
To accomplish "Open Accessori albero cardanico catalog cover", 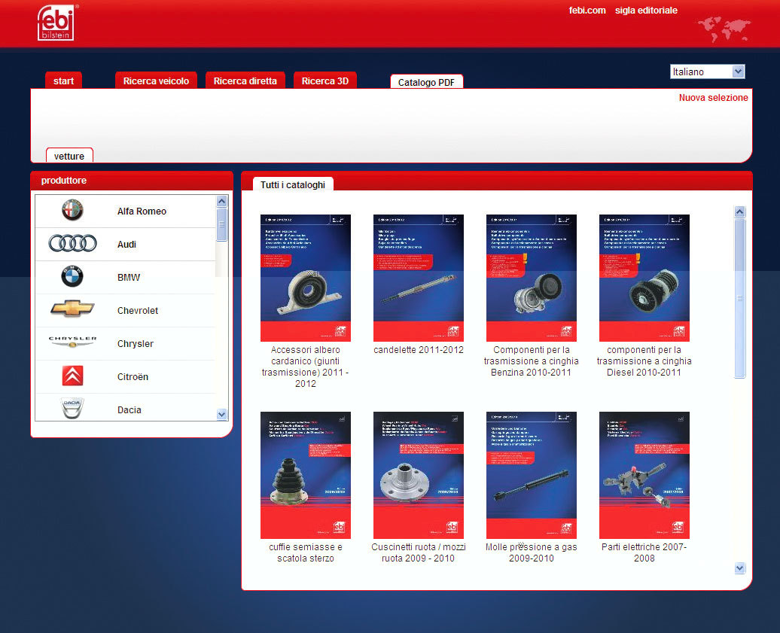I will (x=306, y=278).
